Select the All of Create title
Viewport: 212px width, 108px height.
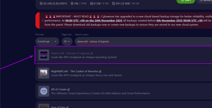pyautogui.click(x=59, y=89)
